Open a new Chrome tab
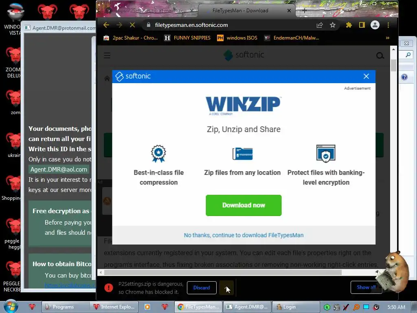Screen dimensions: 417x313 click(305, 11)
